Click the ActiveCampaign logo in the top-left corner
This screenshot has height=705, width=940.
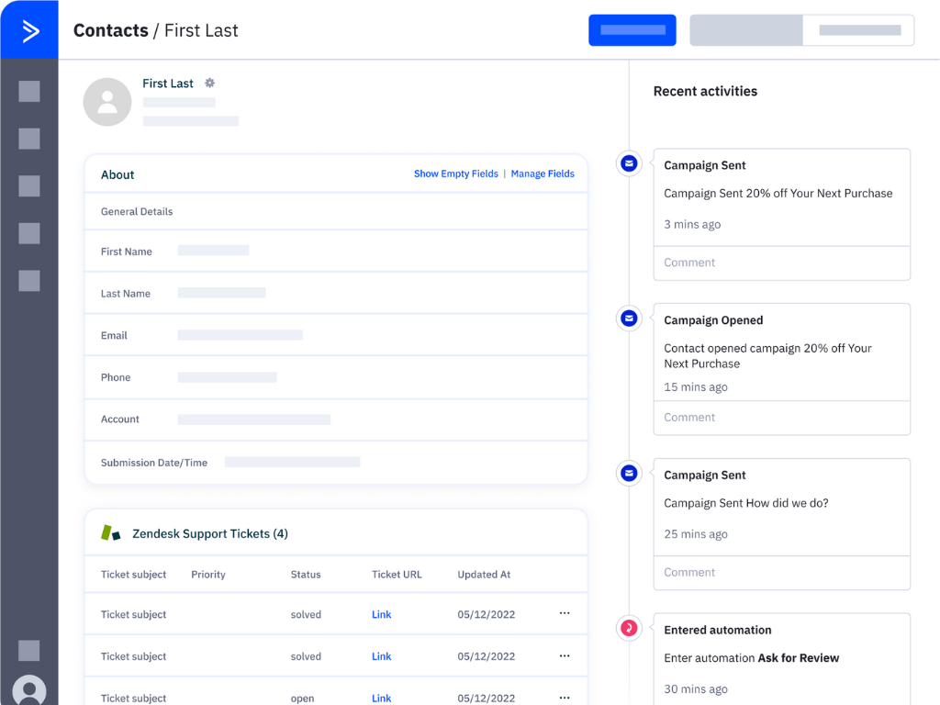[x=28, y=28]
